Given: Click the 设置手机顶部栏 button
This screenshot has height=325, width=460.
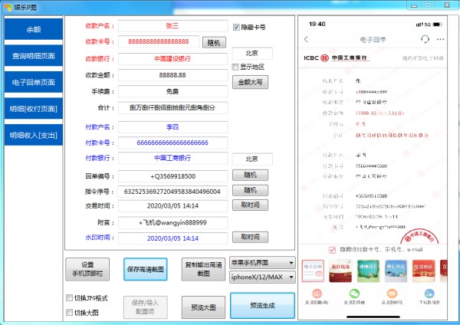Looking at the screenshot, I should tap(87, 269).
